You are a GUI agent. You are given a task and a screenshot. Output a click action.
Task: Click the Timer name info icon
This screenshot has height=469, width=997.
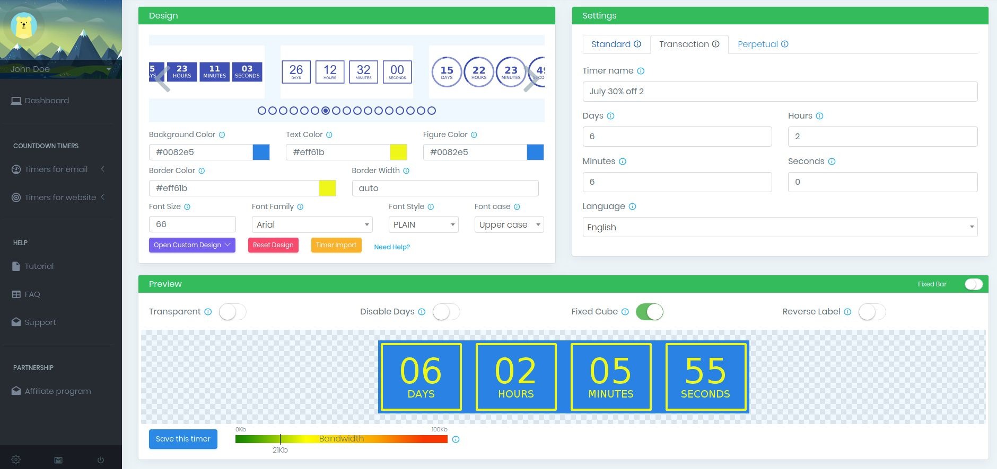click(x=641, y=71)
